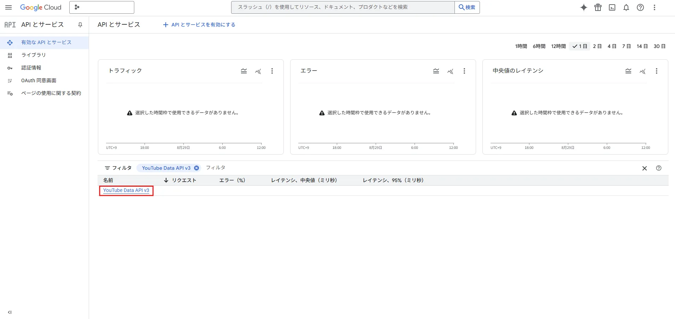Select the 7日 time range
Image resolution: width=675 pixels, height=319 pixels.
tap(626, 46)
